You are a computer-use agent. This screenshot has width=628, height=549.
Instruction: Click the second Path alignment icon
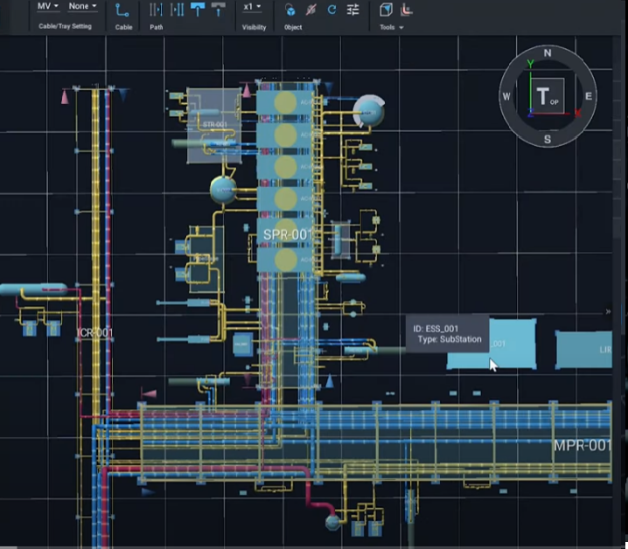[177, 10]
